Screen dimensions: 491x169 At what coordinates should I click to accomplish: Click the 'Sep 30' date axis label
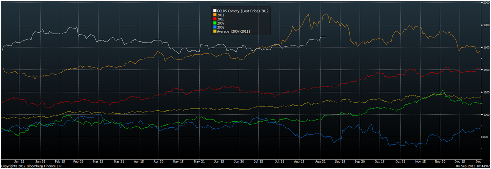[x=360, y=161]
